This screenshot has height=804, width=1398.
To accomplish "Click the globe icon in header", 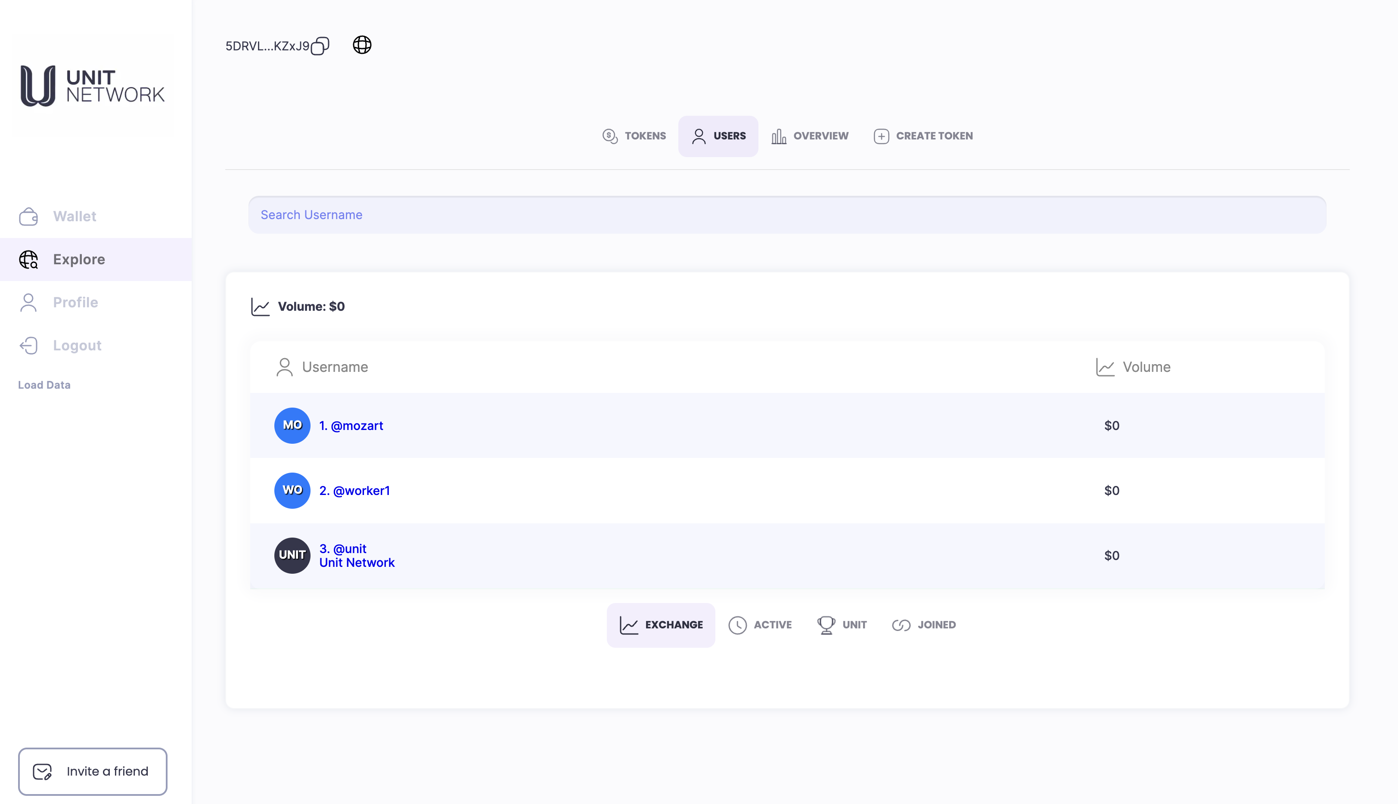I will (362, 45).
